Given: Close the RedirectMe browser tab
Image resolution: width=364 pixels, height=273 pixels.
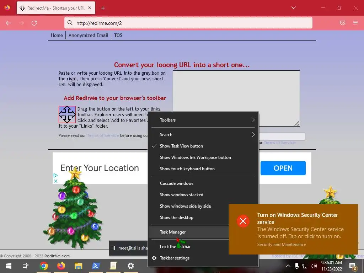Looking at the screenshot, I should pos(90,8).
